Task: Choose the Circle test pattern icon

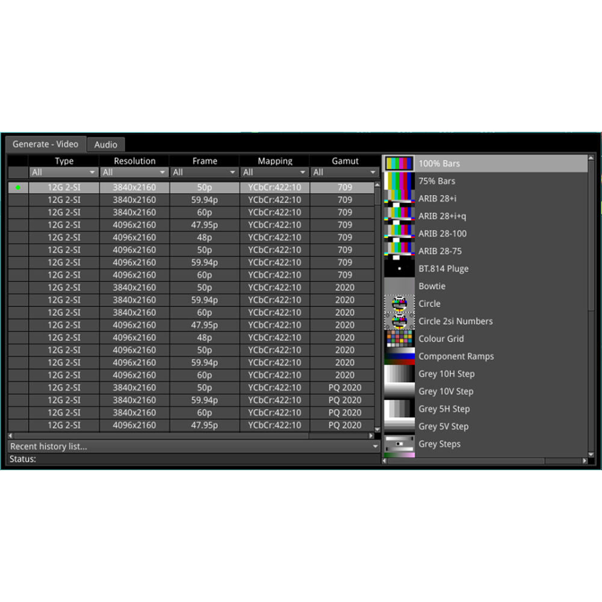Action: click(399, 303)
